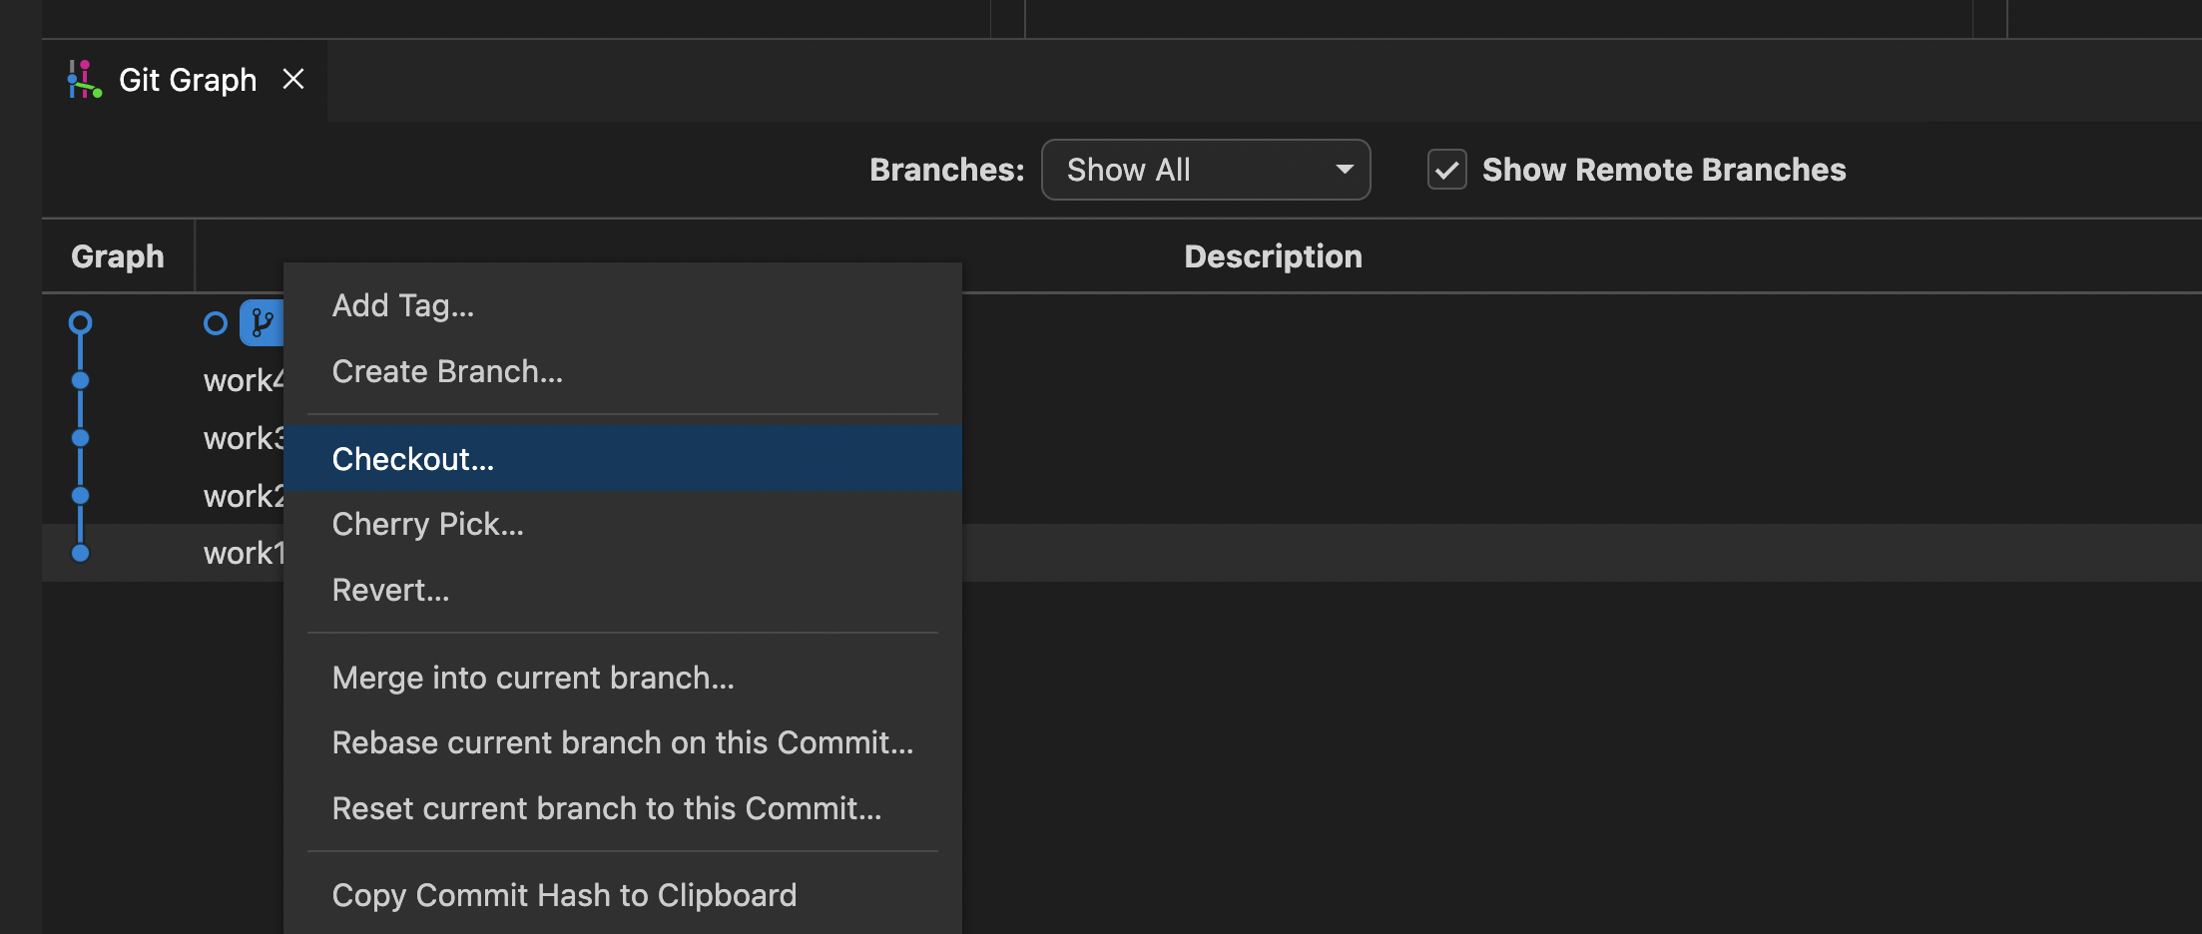This screenshot has height=934, width=2202.
Task: Click Copy Commit Hash to Clipboard
Action: click(x=564, y=894)
